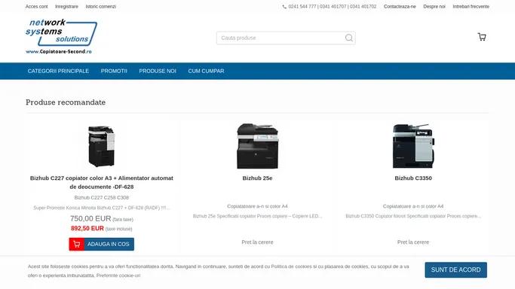Open the Acces cont link
Viewport: 515px width, 289px height.
[x=36, y=7]
